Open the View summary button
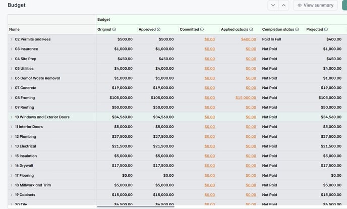The image size is (347, 209). 315,6
